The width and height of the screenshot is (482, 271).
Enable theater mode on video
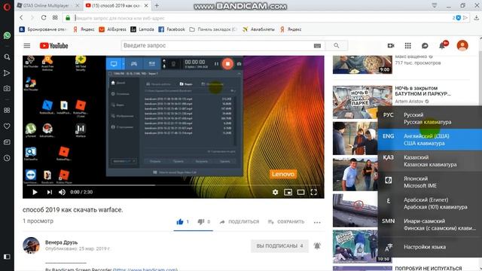point(301,192)
